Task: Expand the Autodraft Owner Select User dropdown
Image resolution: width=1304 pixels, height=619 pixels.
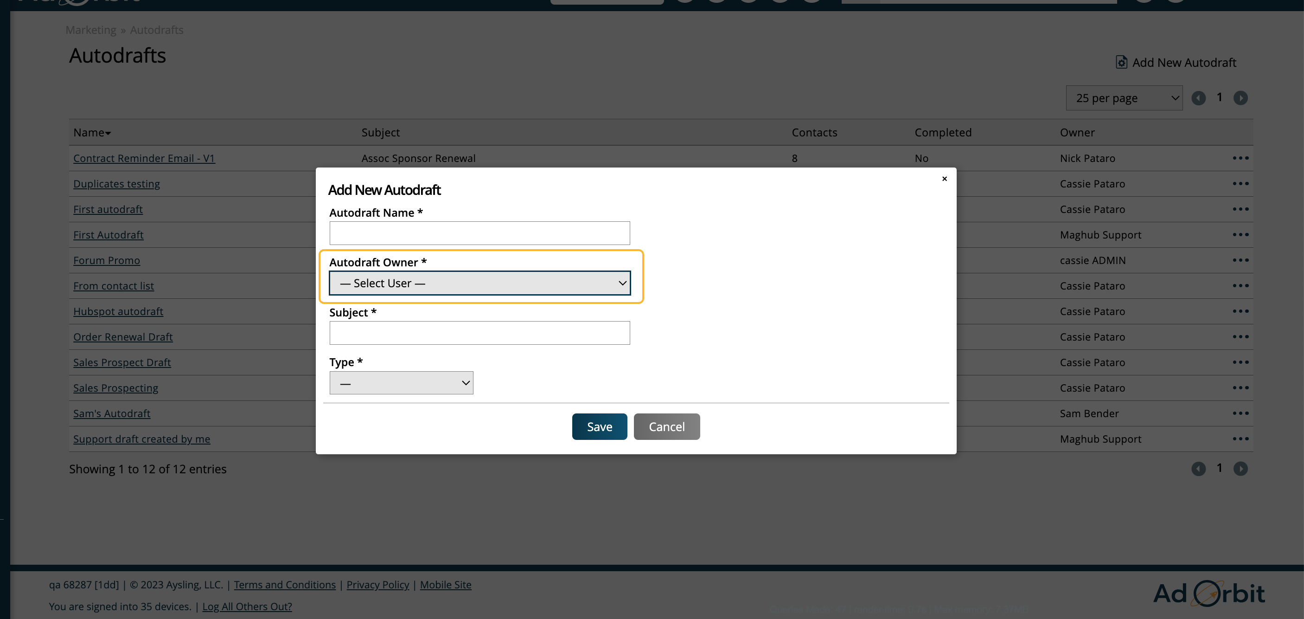Action: 479,283
